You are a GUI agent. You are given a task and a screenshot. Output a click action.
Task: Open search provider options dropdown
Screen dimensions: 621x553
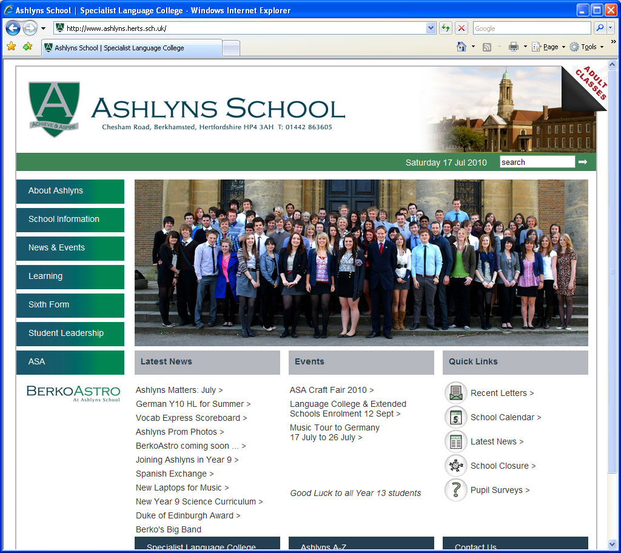point(610,28)
